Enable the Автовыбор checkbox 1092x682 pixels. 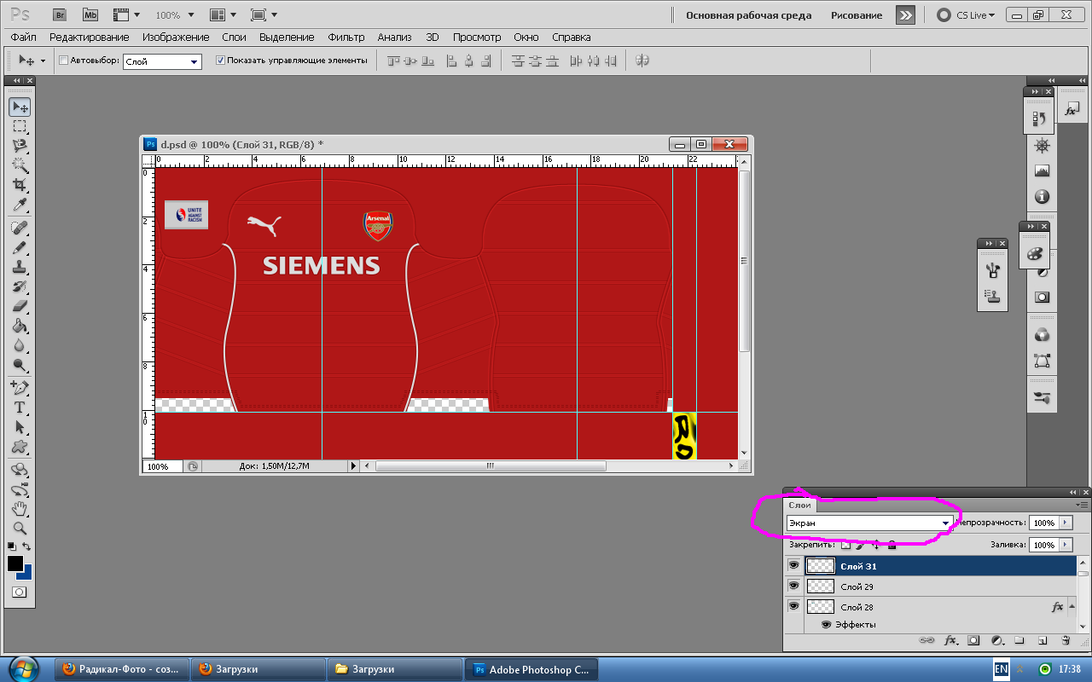point(64,61)
